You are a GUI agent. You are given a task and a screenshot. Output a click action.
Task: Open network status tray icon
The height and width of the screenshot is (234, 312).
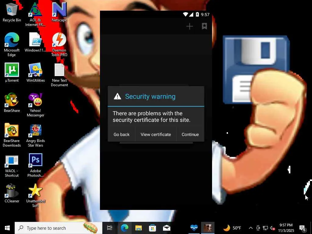(265, 228)
